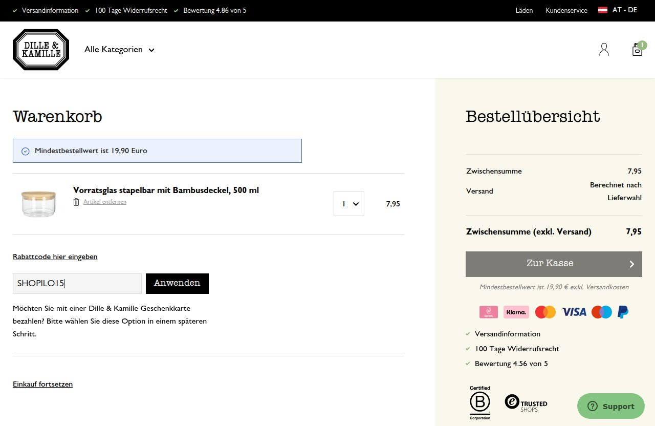
Task: Click the Geschenkkarte payment information text
Action: (110, 321)
